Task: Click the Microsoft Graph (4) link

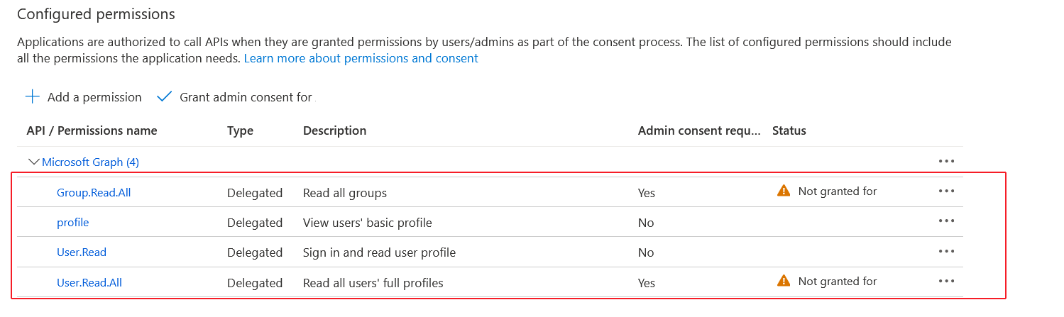Action: coord(90,162)
